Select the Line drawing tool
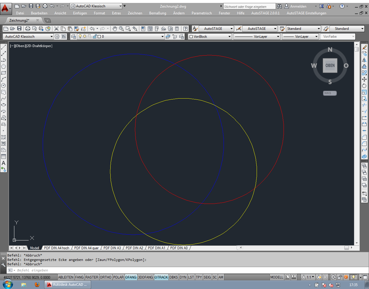 pyautogui.click(x=4, y=47)
